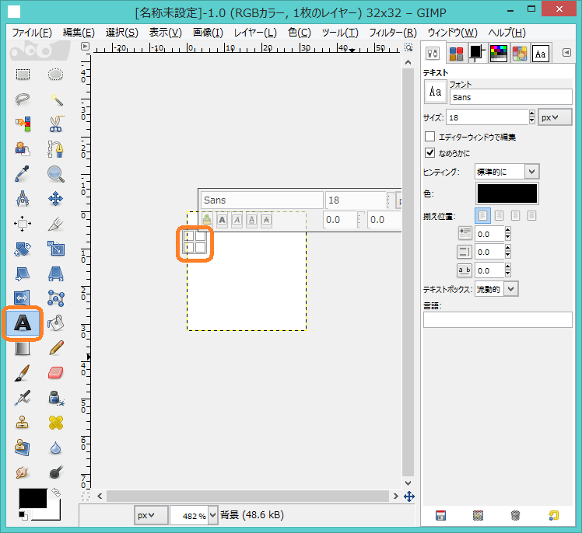Select the Bucket Fill tool
The height and width of the screenshot is (533, 582).
tap(56, 323)
